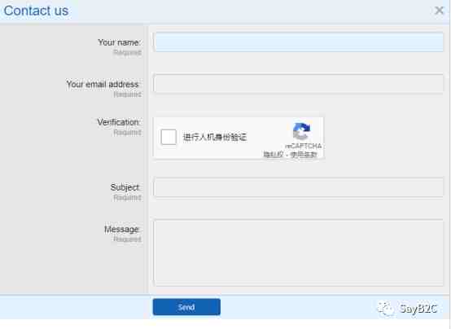The image size is (451, 329).
Task: Click the Your name label
Action: pyautogui.click(x=119, y=42)
